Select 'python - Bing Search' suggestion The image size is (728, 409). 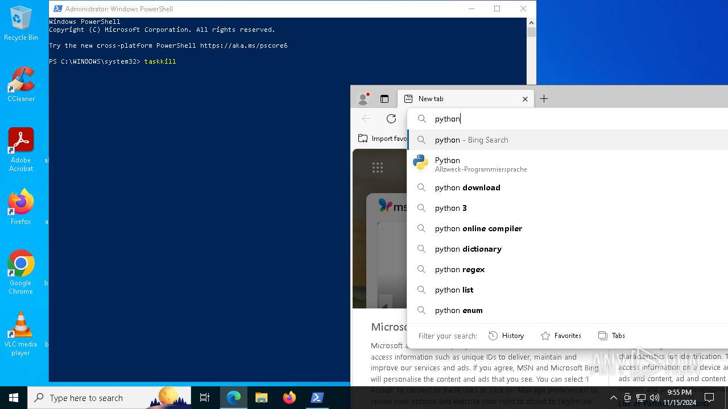pyautogui.click(x=568, y=140)
